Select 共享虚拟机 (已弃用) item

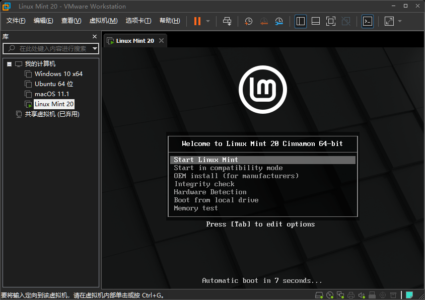click(x=52, y=114)
